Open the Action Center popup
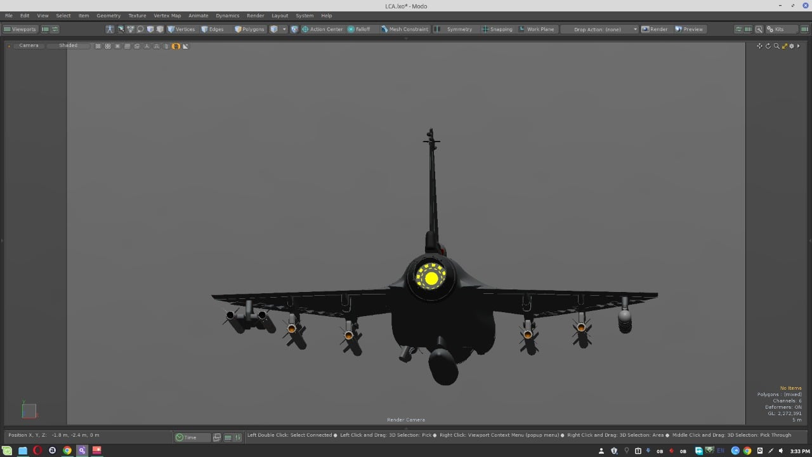 click(x=322, y=29)
